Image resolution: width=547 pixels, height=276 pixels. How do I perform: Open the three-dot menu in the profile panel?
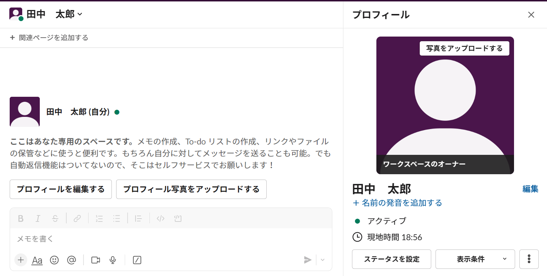click(529, 259)
